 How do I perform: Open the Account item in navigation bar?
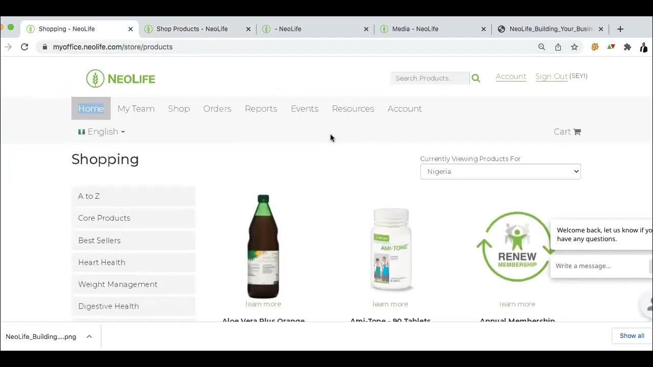click(x=405, y=109)
